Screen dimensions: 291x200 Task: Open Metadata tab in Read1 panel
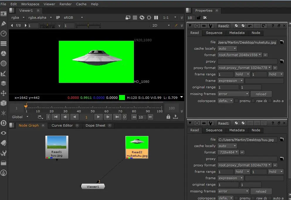(237, 130)
